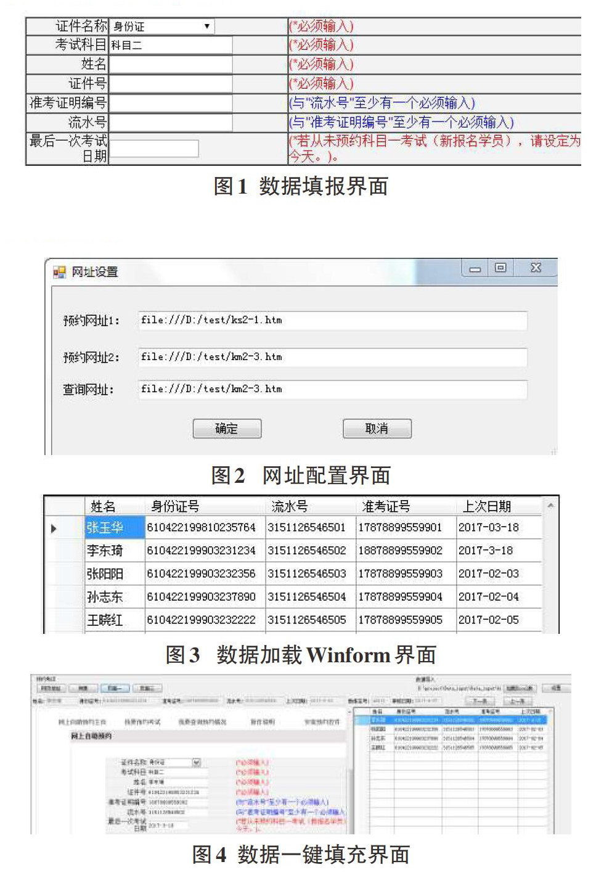Viewport: 604px width, 875px height.
Task: Select the name cell 李东琦
Action: tap(115, 551)
